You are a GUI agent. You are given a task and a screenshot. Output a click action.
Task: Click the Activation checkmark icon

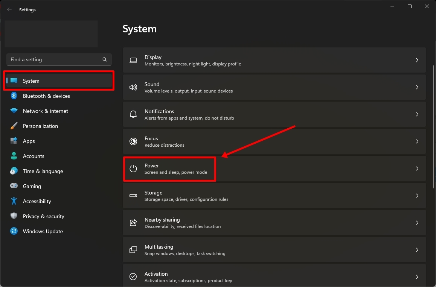(133, 277)
